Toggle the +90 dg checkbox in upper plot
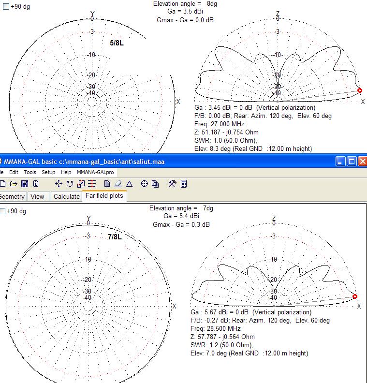 6,7
